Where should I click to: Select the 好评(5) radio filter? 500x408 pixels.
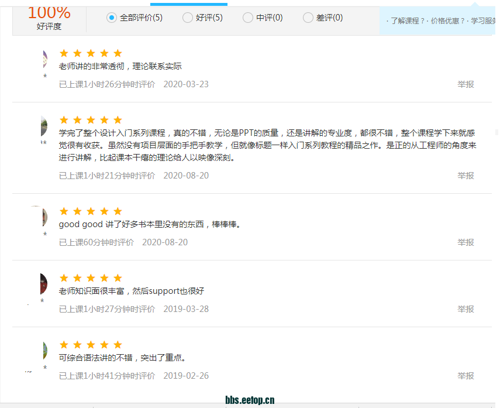(188, 18)
